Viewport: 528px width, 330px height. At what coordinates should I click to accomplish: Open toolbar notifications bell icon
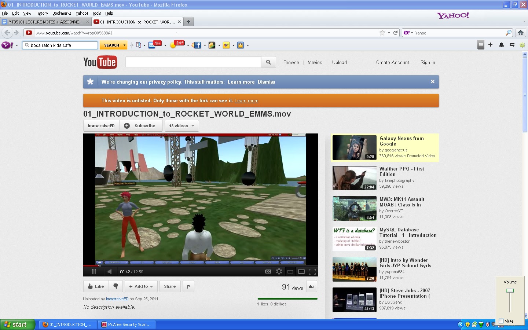(501, 45)
